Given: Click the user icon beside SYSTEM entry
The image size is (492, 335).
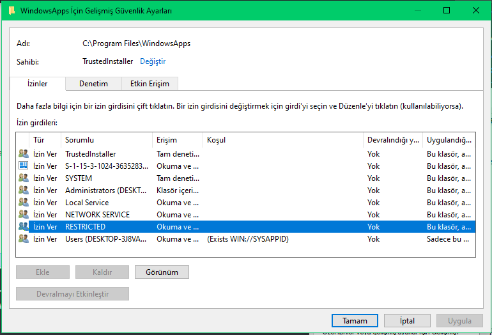Looking at the screenshot, I should (23, 178).
